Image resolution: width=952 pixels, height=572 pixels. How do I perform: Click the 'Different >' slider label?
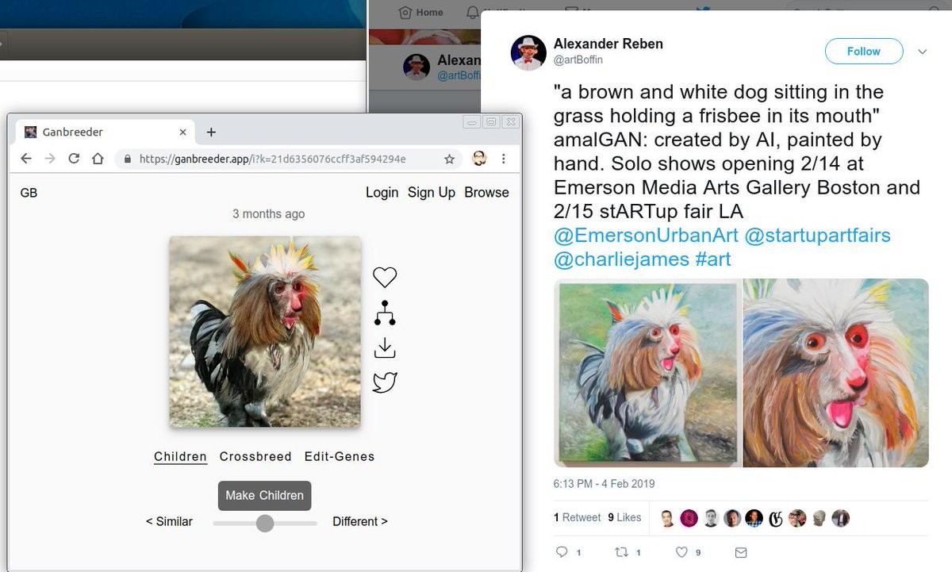pos(360,521)
